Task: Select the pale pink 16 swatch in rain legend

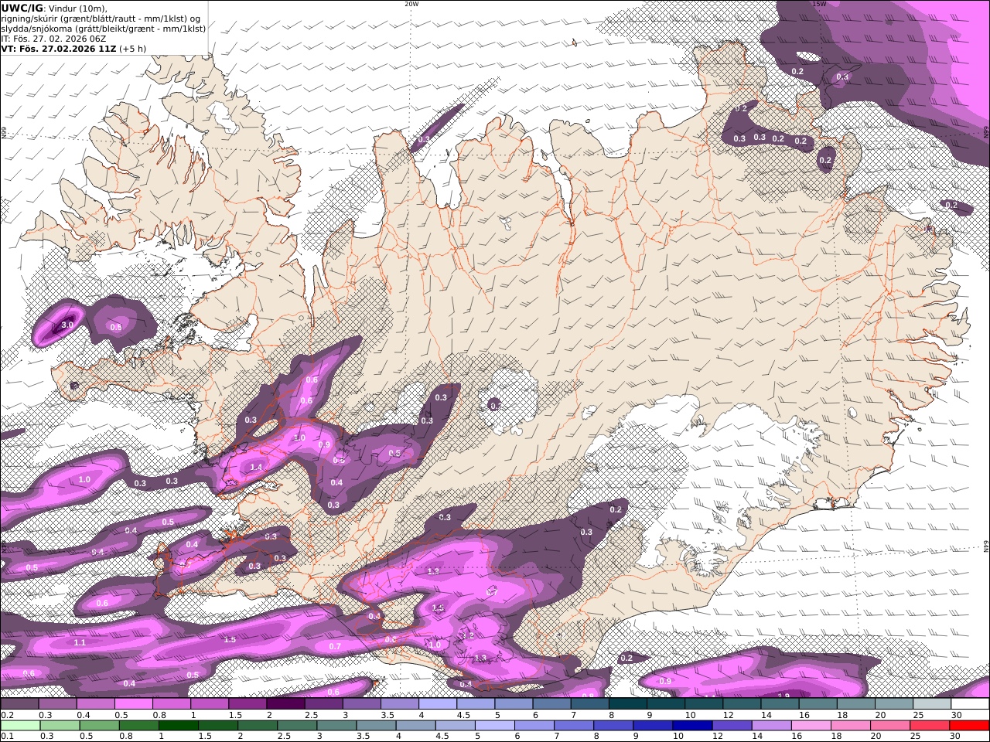Action: tap(810, 725)
